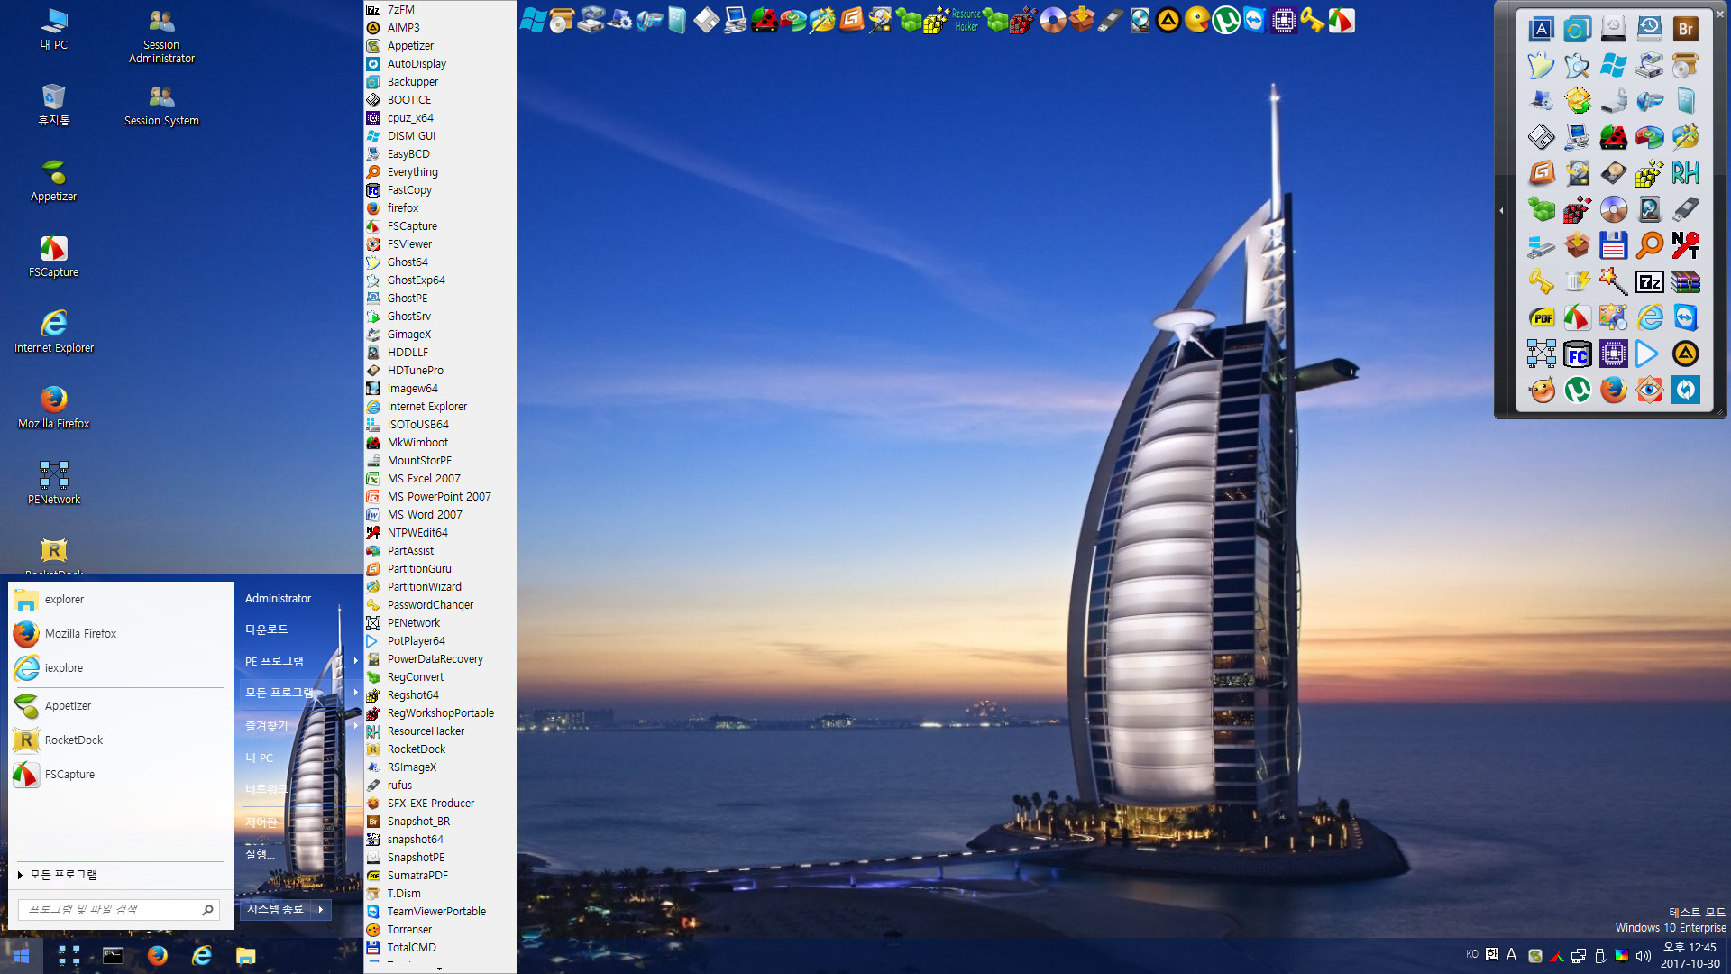Open gold key icon in top launcher bar
The image size is (1731, 974).
click(1313, 20)
